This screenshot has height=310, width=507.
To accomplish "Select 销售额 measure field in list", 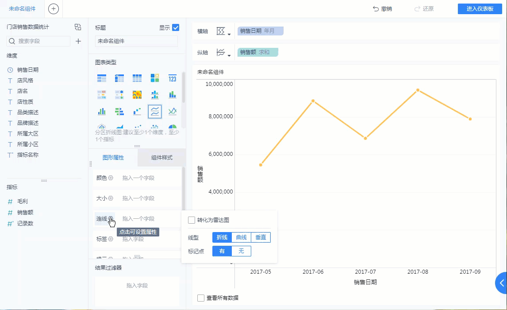I will (25, 212).
